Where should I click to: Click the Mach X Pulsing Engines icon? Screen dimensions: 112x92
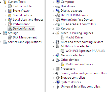pyautogui.click(x=58, y=33)
